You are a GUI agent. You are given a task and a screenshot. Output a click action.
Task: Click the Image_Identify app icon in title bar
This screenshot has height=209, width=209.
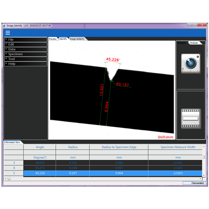tap(4, 26)
